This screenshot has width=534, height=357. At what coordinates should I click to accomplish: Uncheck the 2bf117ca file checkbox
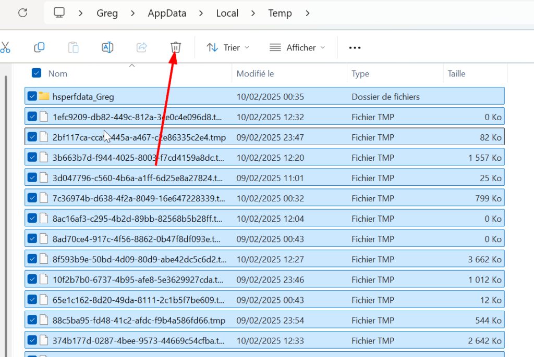tap(32, 137)
